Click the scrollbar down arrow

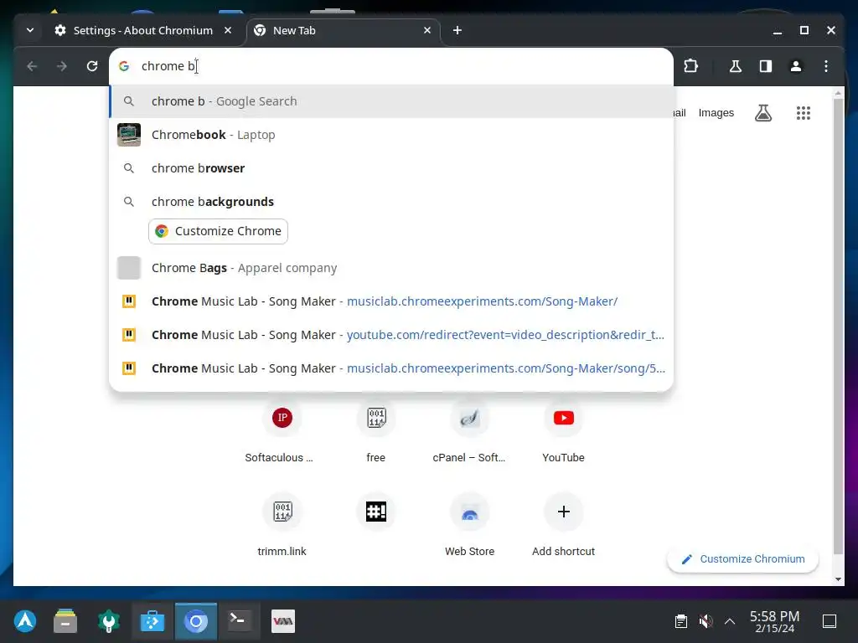point(838,579)
